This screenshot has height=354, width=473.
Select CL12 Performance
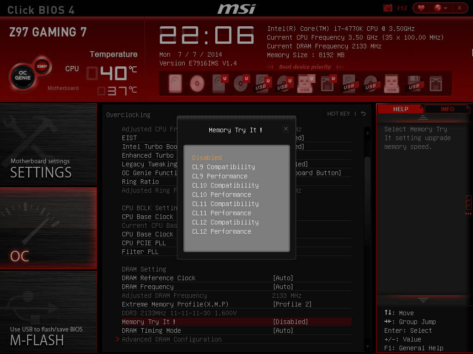(x=221, y=231)
